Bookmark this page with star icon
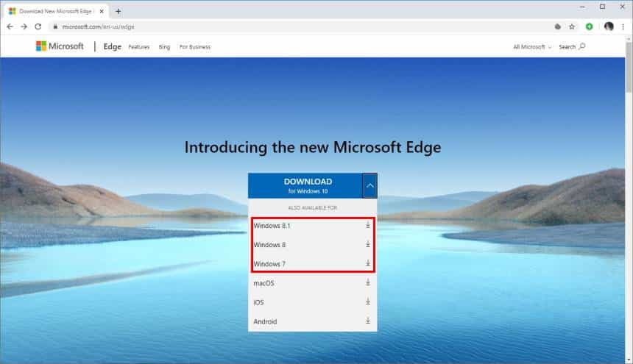This screenshot has width=633, height=364. coord(572,26)
